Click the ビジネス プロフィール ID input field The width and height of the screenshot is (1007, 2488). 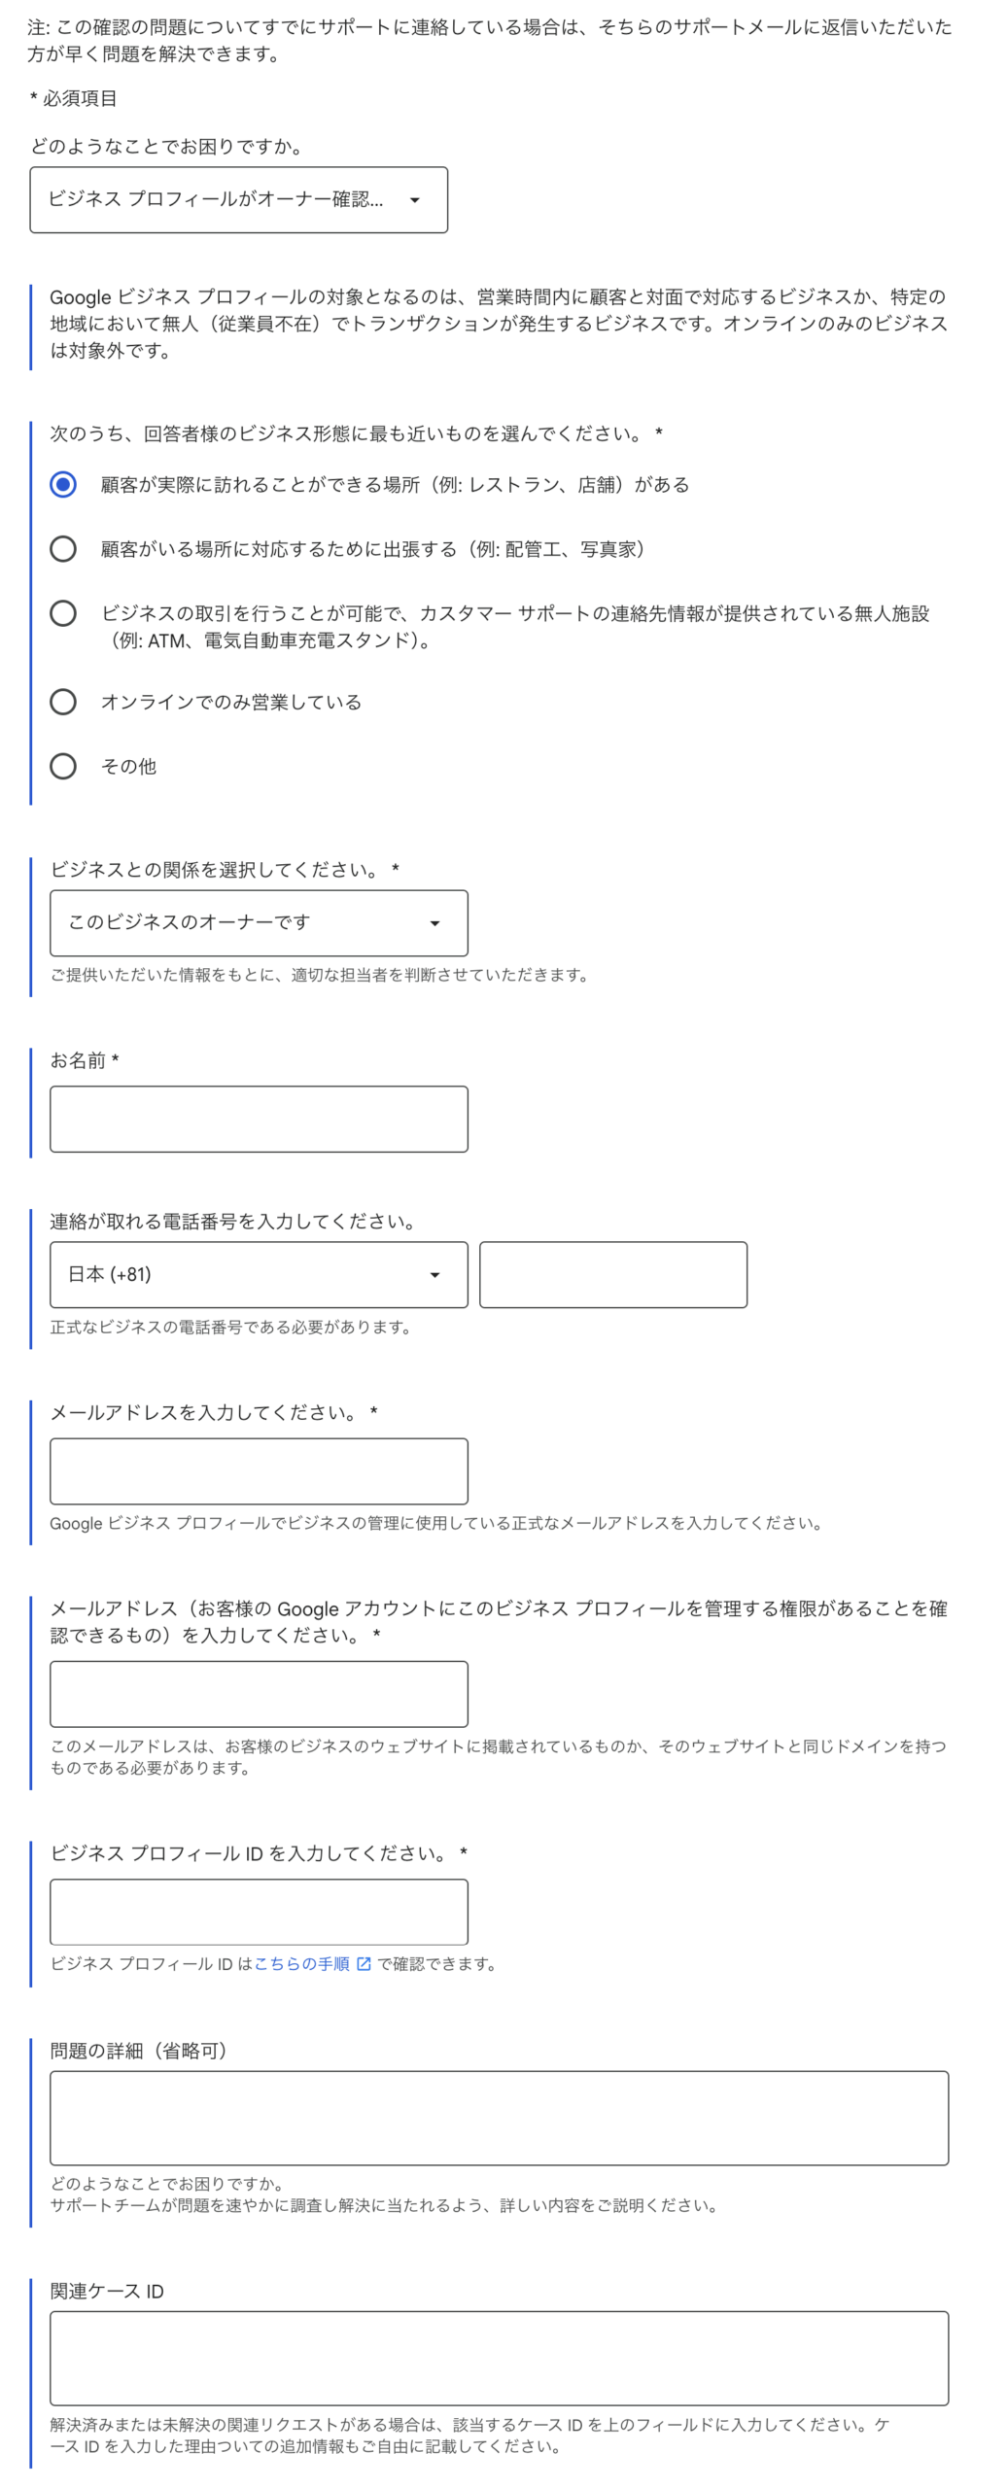tap(259, 1912)
